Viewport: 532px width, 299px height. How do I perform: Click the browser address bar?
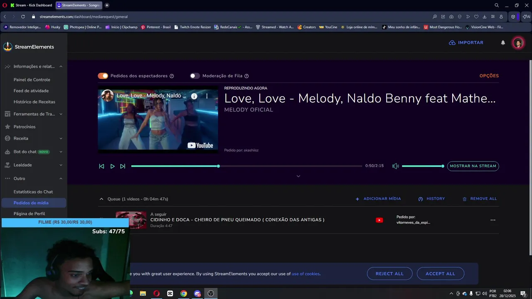point(233,17)
